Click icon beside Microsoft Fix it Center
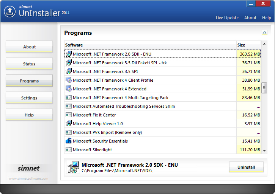Viewport: 275px width, 194px height. click(69, 115)
